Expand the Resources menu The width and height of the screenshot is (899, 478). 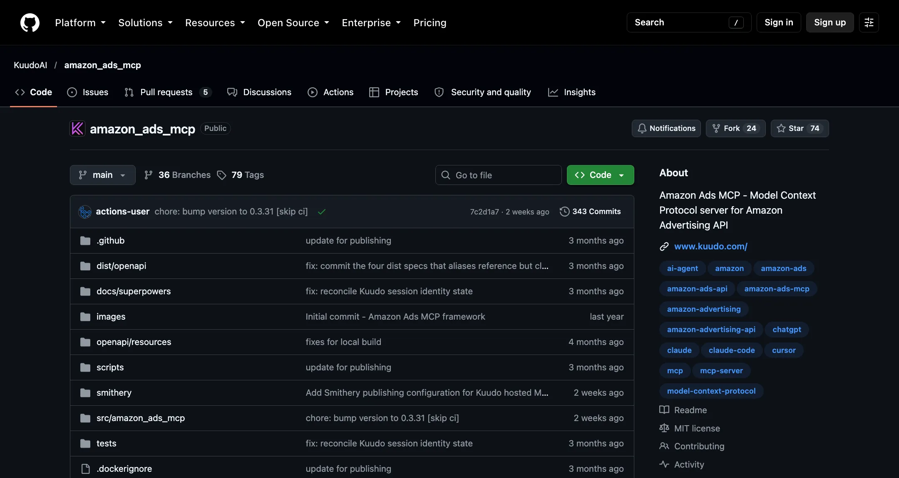pos(215,22)
